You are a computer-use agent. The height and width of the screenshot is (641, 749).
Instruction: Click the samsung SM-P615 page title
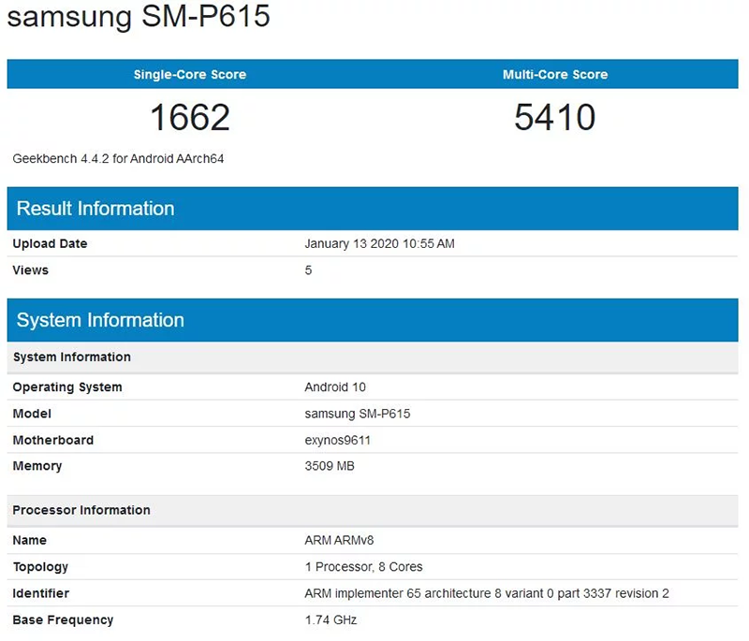139,18
